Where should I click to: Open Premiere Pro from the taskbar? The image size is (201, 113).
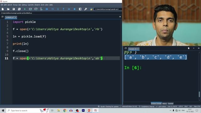point(83,110)
